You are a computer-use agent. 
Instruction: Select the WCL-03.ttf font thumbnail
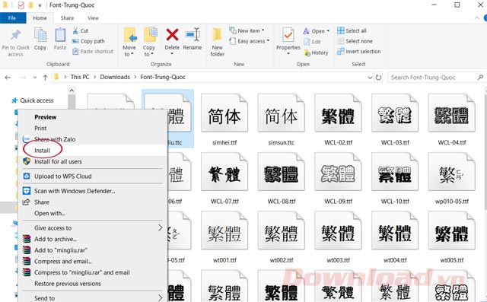(395, 113)
